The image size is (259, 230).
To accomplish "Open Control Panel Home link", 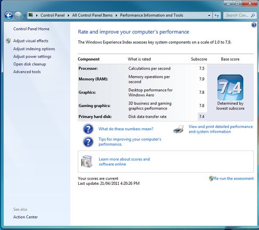I will 31,29.
